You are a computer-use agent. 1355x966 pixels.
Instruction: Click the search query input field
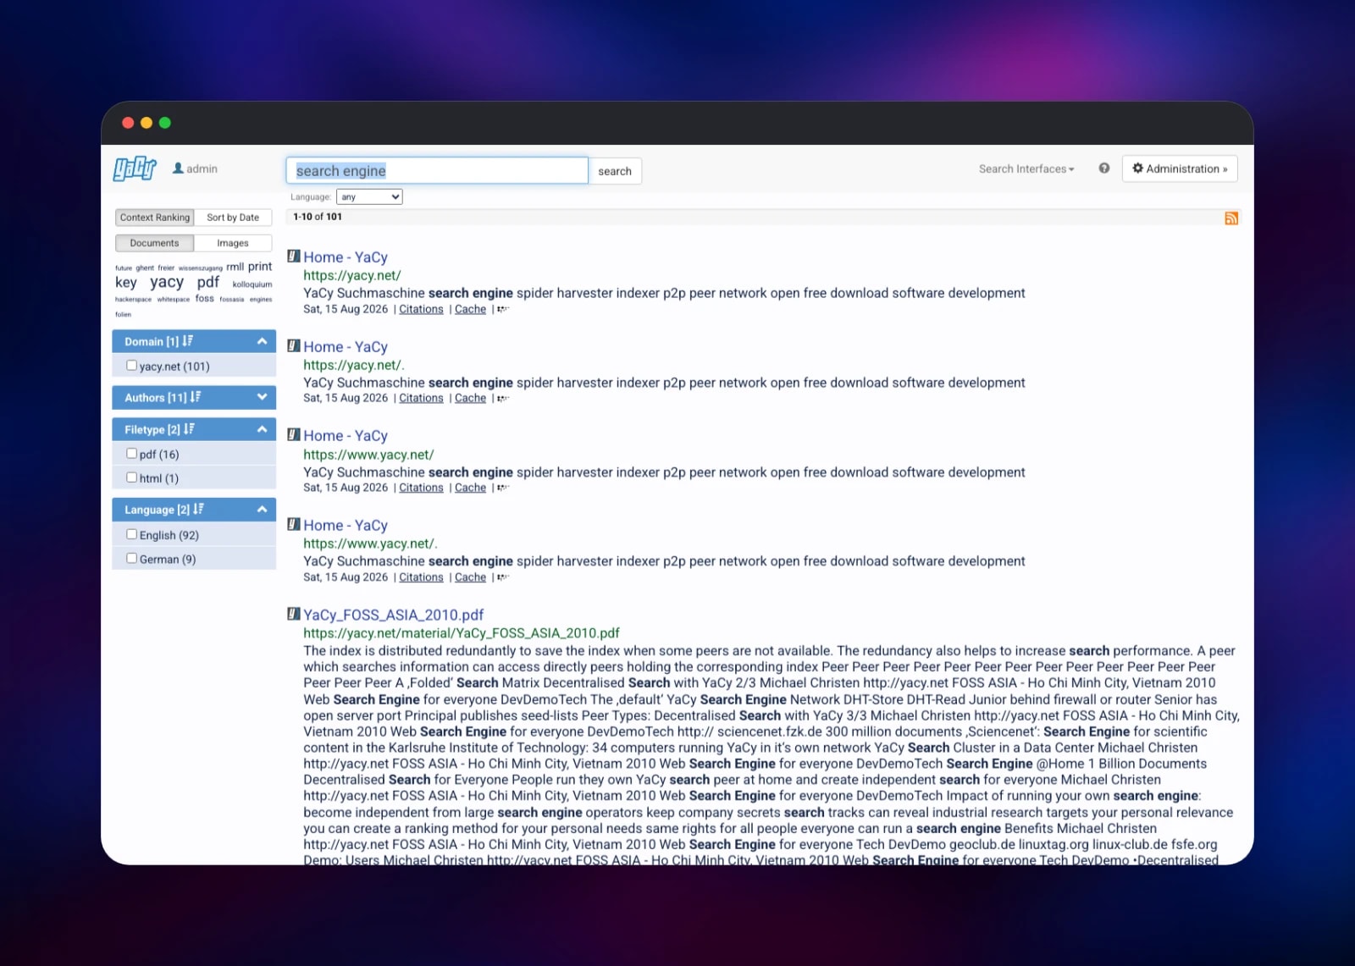click(x=437, y=171)
